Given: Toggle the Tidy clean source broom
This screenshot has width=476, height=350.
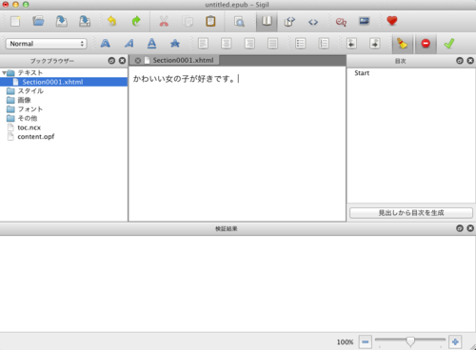Looking at the screenshot, I should click(403, 44).
